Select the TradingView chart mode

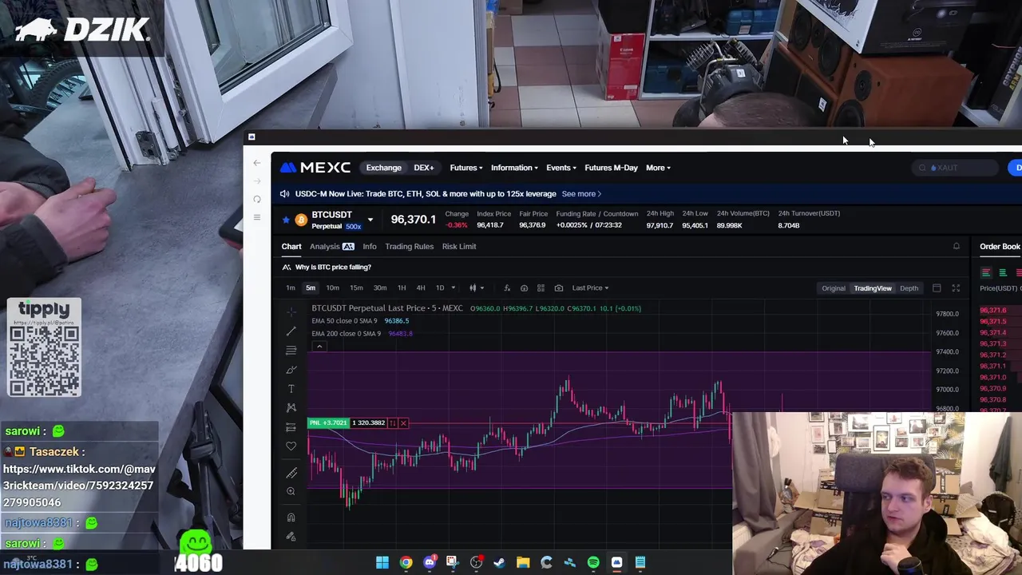[x=873, y=288]
